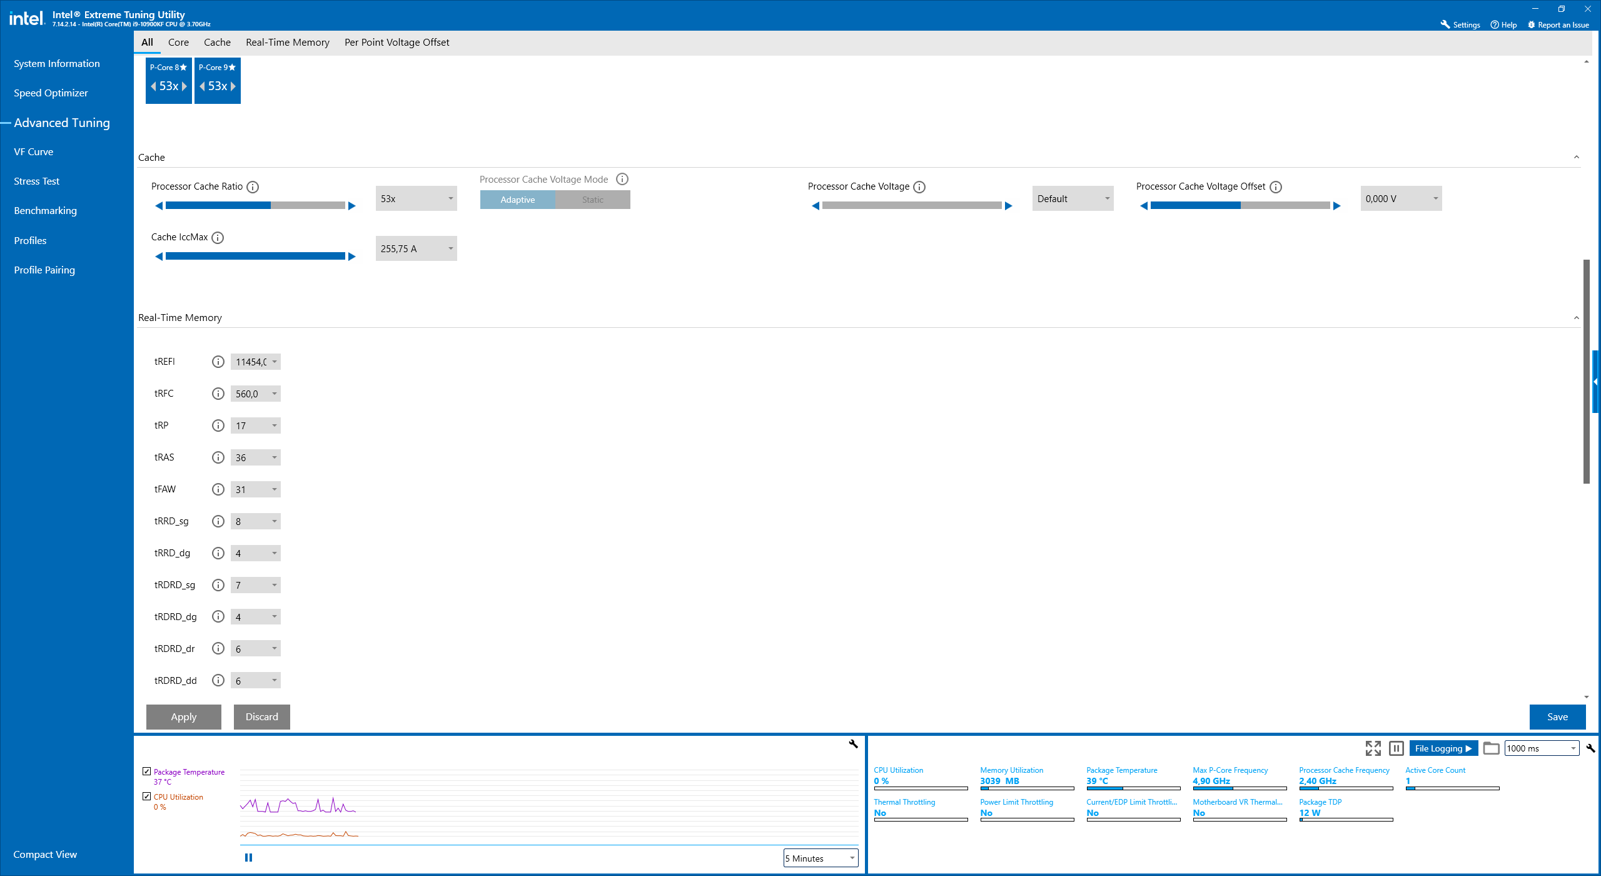Viewport: 1601px width, 876px height.
Task: Click the Help icon
Action: click(x=1495, y=24)
